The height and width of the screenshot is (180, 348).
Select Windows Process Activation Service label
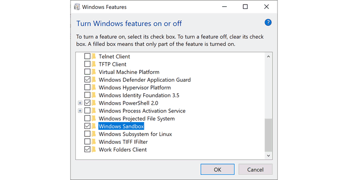[142, 111]
